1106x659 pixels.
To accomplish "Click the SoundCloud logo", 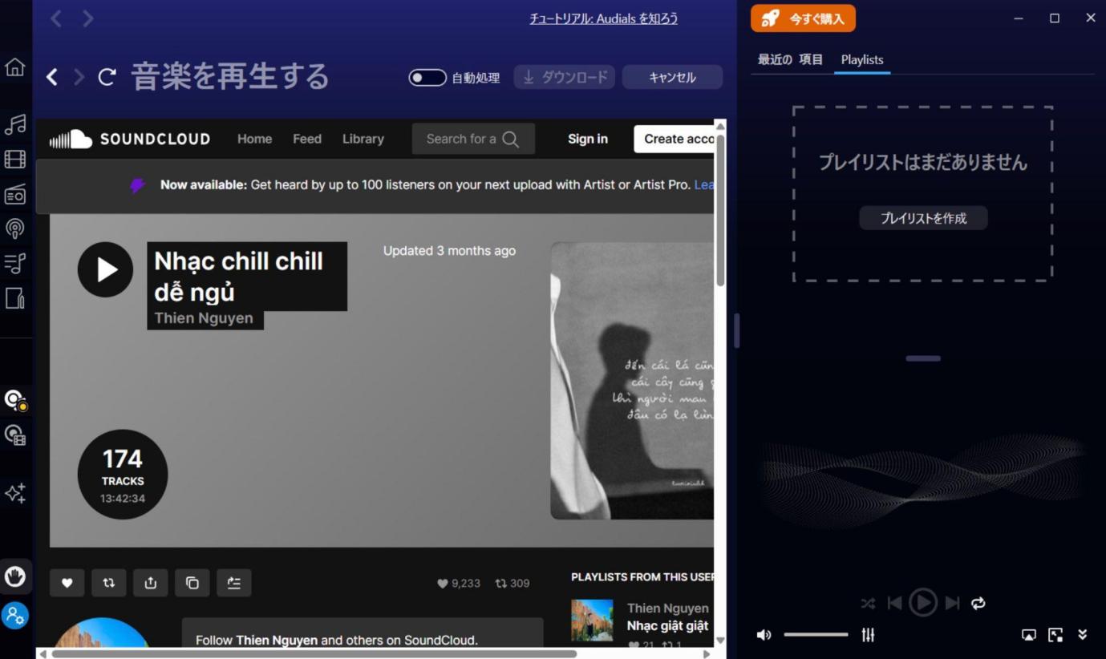I will point(130,139).
